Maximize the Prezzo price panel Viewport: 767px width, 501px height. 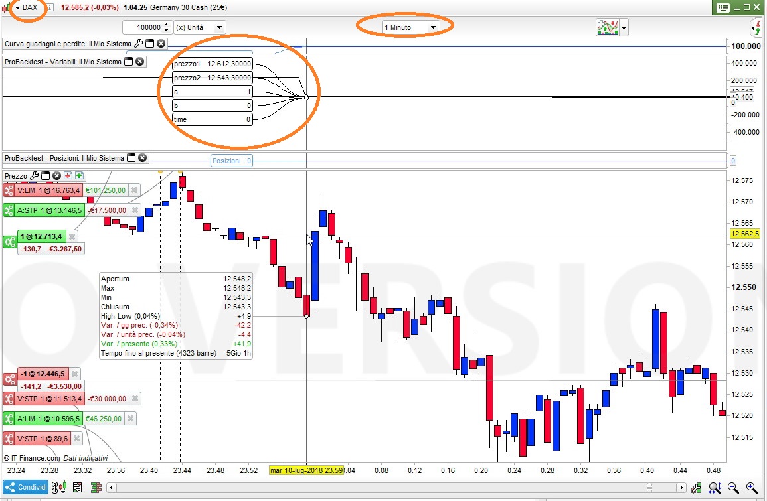coord(46,175)
